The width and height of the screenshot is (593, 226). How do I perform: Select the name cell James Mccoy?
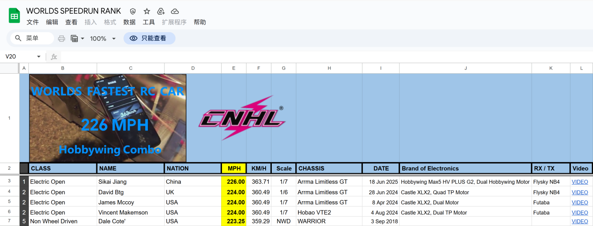(x=131, y=203)
